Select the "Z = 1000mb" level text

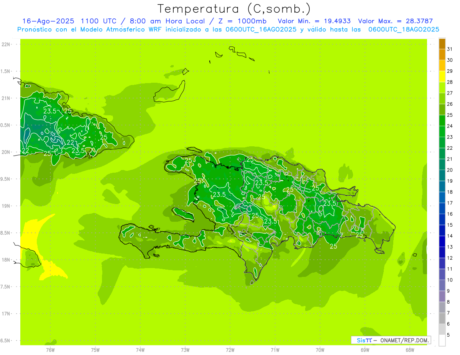pos(242,21)
